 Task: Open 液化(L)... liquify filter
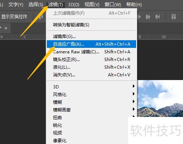click(x=91, y=67)
